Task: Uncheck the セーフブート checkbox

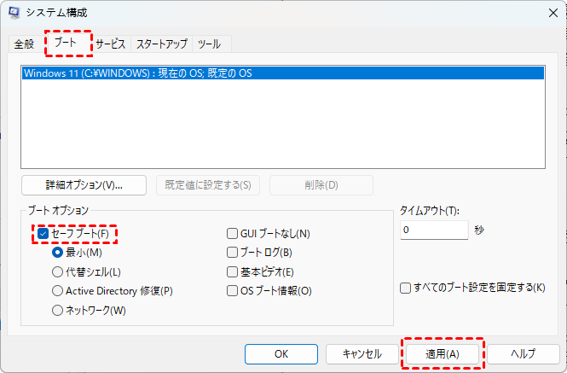Action: tap(43, 234)
